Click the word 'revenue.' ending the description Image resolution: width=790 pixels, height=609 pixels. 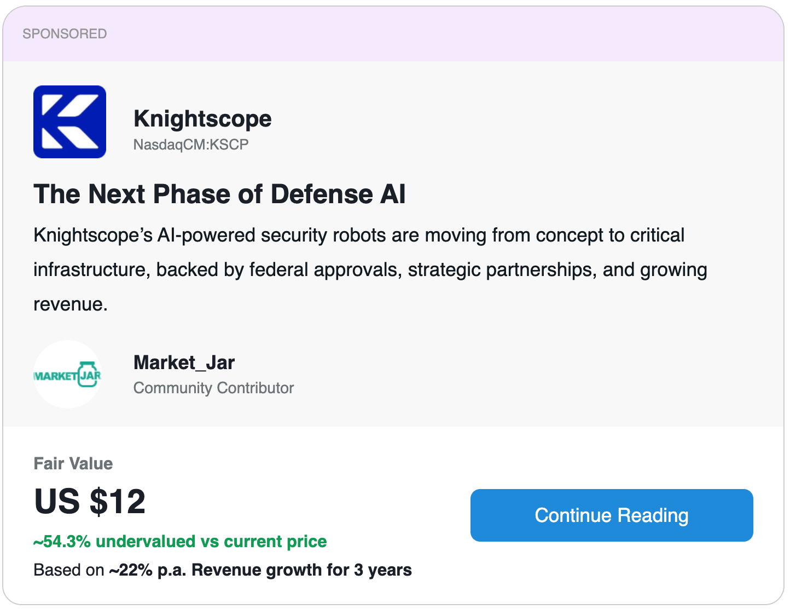[71, 304]
